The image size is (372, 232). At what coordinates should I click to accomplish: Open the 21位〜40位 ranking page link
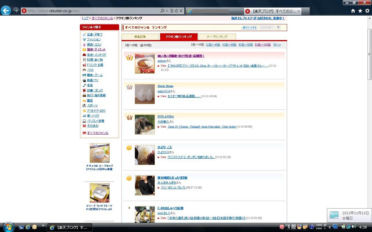213,45
